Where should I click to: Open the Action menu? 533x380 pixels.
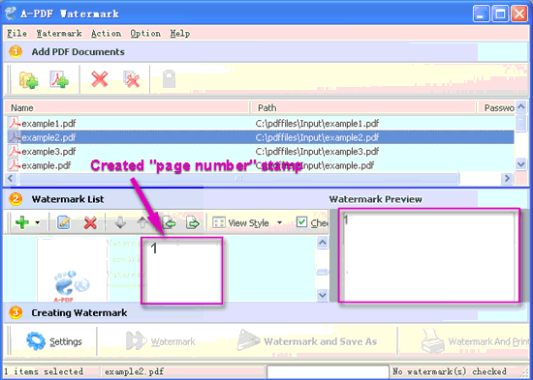click(x=106, y=33)
